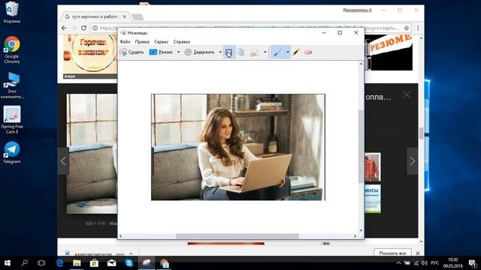Show hidden system tray icons
This screenshot has height=270, width=481.
point(398,263)
